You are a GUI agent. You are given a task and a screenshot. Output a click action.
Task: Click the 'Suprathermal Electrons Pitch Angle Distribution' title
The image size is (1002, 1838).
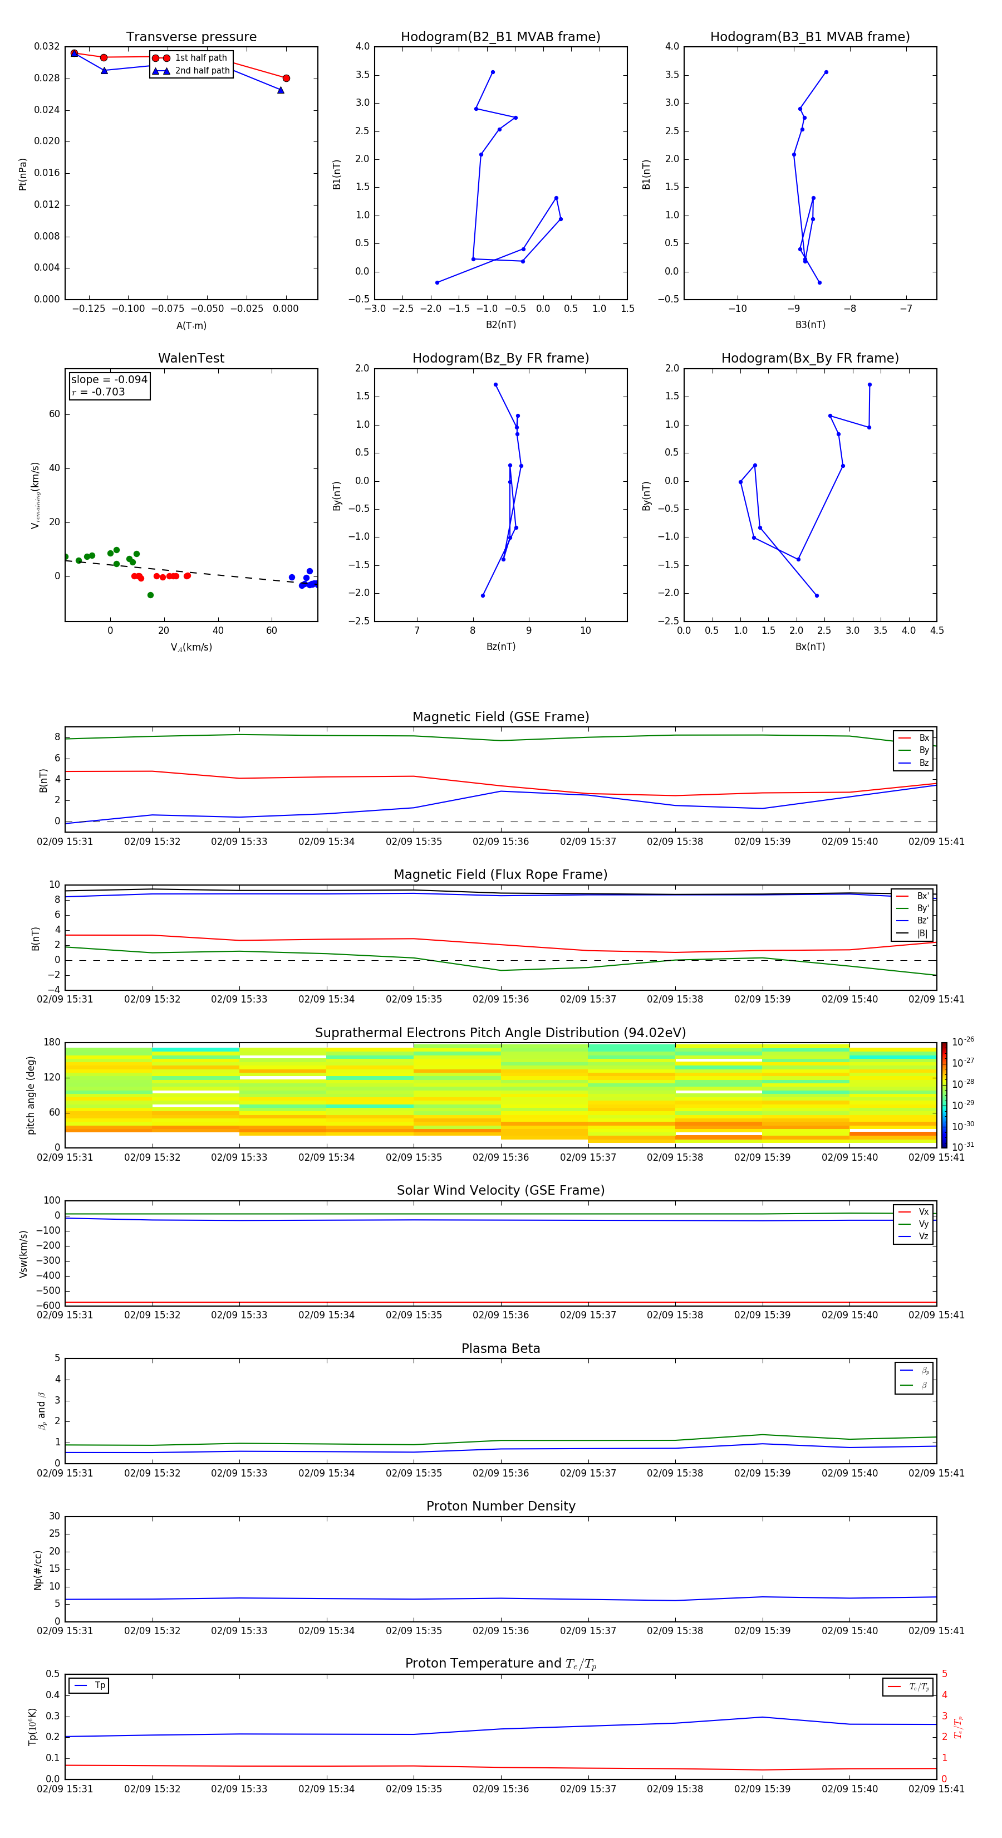pos(500,1033)
